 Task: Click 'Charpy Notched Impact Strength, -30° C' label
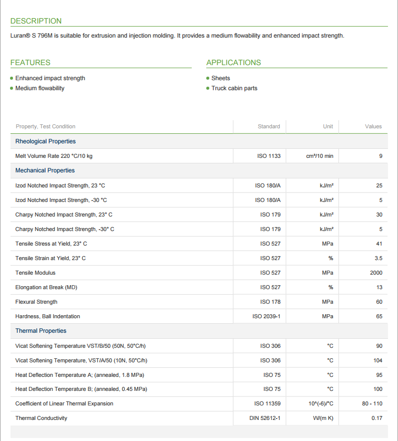point(65,229)
